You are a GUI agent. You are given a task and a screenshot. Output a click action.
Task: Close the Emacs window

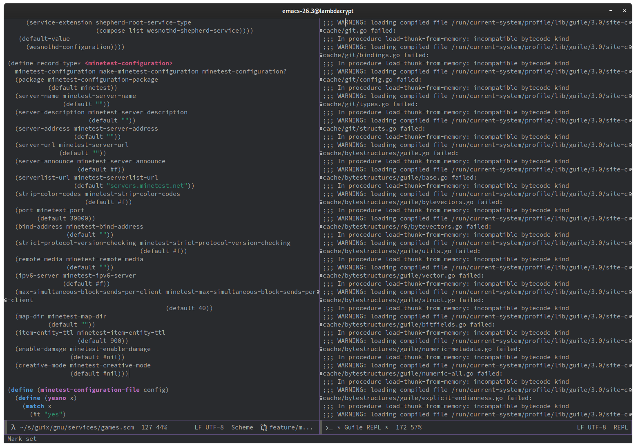(624, 11)
